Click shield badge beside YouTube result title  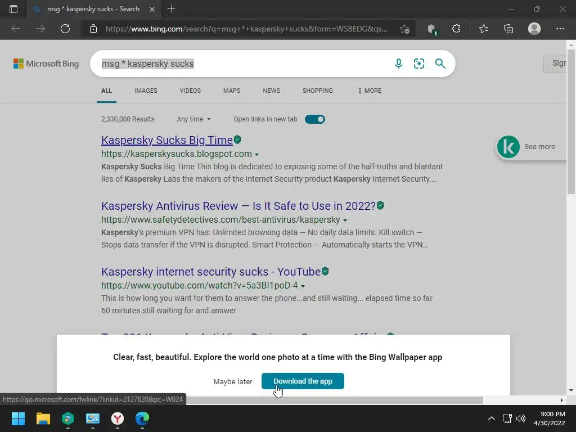pyautogui.click(x=325, y=271)
